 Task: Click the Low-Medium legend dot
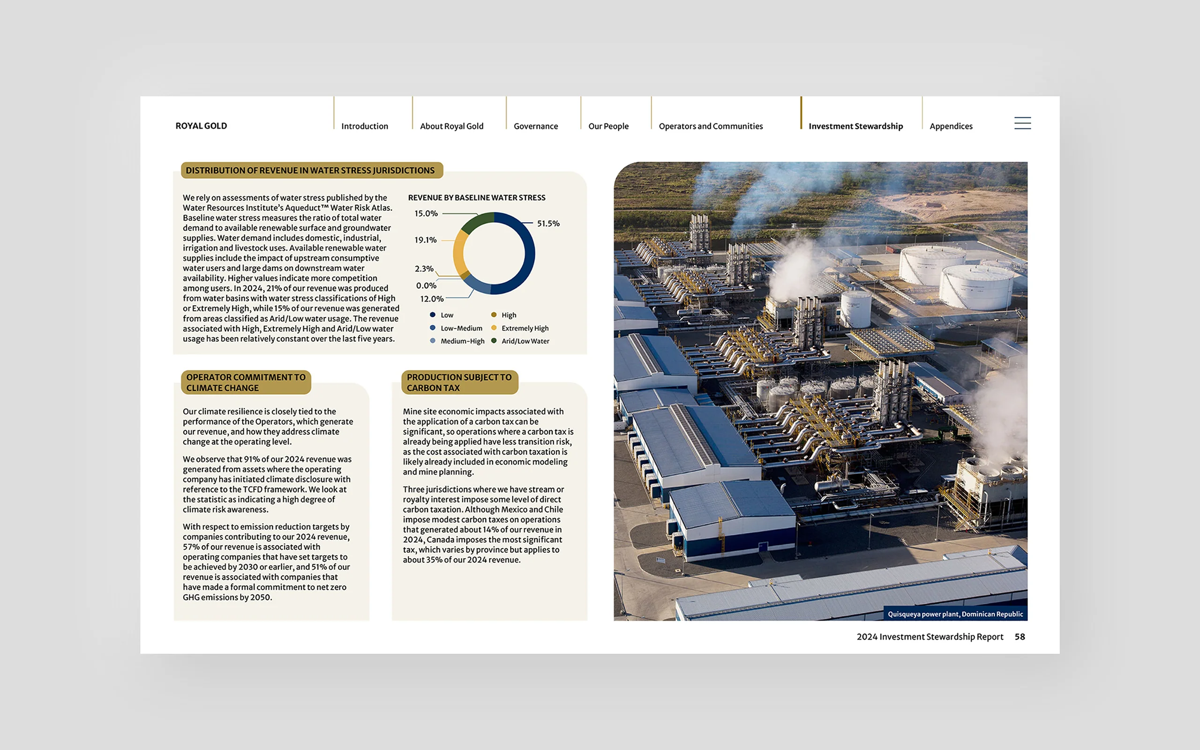click(x=432, y=328)
